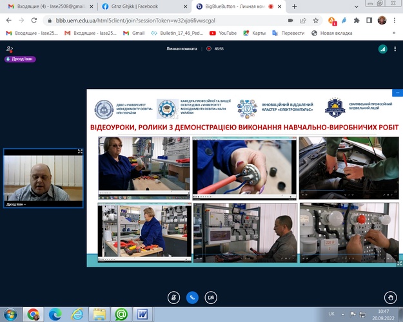403x322 pixels.
Task: Unmute the microphone button
Action: (x=173, y=297)
